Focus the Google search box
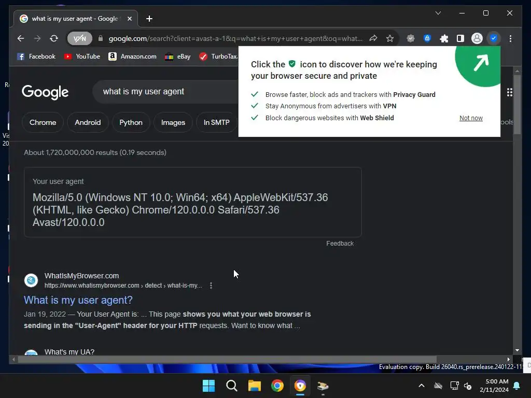Viewport: 531px width, 398px height. coord(166,91)
